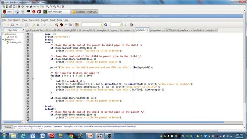
Task: Click pipetest.c window button in Pi panel
Action: [x=85, y=12]
